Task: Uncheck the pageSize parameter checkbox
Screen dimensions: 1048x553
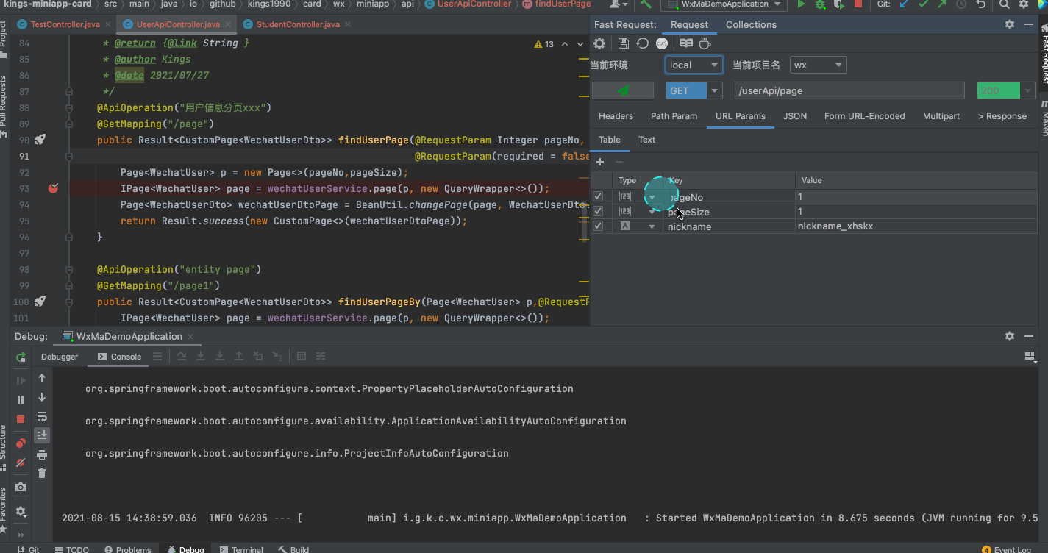Action: point(598,212)
